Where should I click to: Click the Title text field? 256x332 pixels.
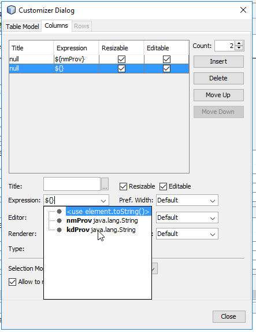72,184
